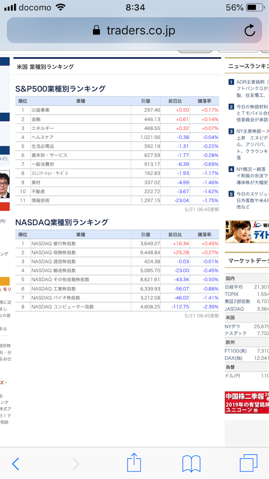The image size is (269, 479).
Task: Open news ranking item number 2 badge
Action: (x=231, y=107)
